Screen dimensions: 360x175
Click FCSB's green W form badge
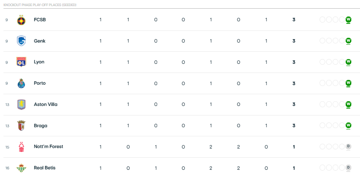pos(349,20)
